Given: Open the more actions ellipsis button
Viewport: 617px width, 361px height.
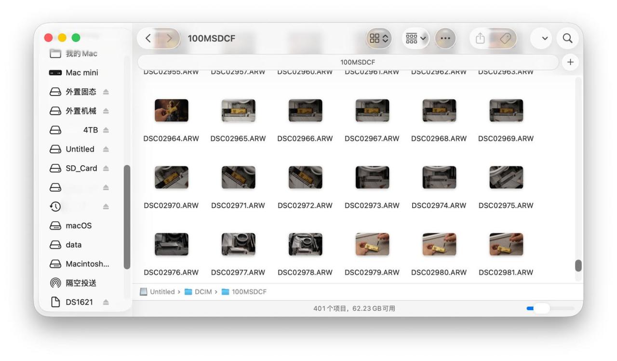Looking at the screenshot, I should (445, 39).
